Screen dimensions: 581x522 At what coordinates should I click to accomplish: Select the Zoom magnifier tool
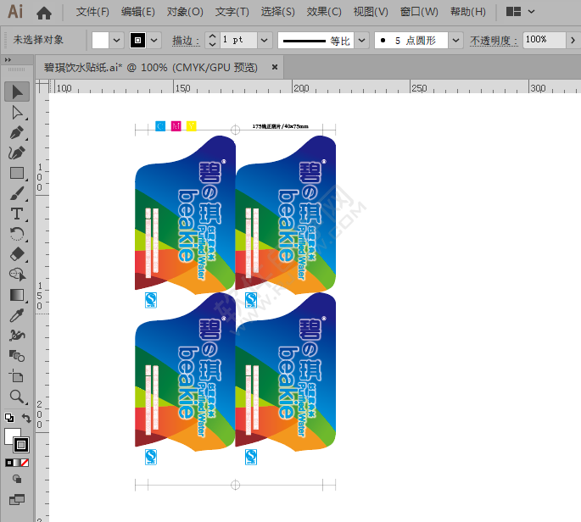[17, 396]
